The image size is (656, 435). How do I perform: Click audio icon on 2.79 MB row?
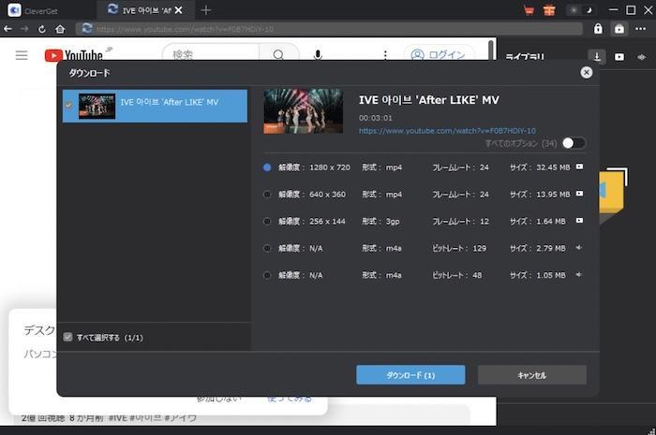tap(579, 248)
